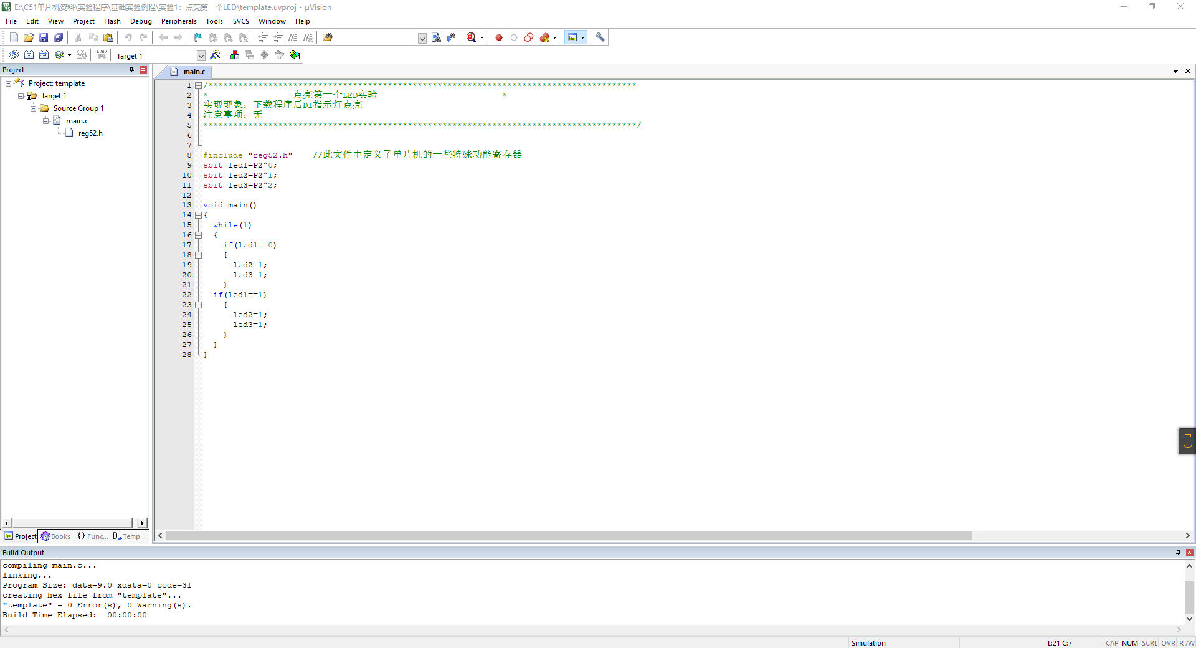This screenshot has width=1196, height=648.
Task: Enable or disable a breakpoint
Action: click(514, 37)
